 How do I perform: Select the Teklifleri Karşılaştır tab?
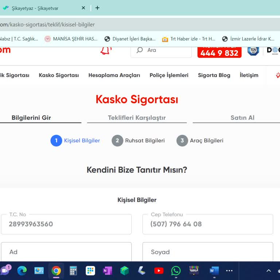[137, 118]
